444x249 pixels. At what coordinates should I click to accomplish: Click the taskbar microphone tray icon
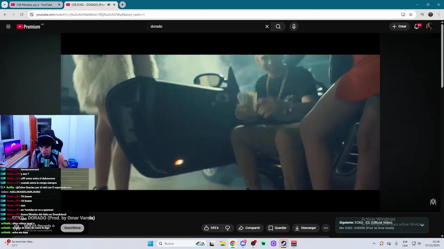[396, 243]
